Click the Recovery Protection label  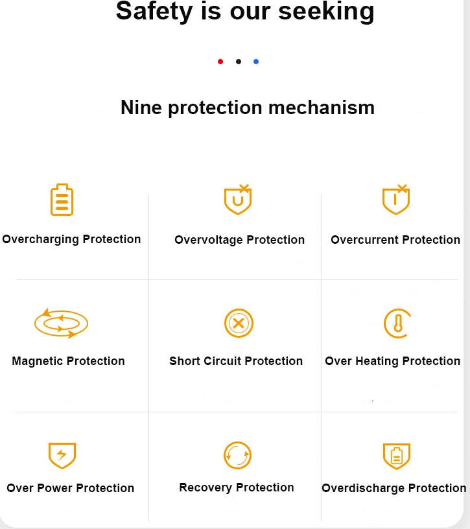[x=237, y=488]
